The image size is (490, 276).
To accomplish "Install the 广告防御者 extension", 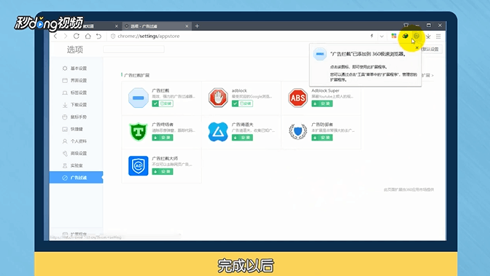I will (322, 138).
